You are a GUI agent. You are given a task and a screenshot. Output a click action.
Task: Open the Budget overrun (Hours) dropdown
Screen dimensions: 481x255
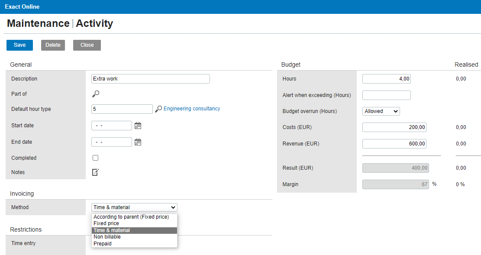(381, 111)
